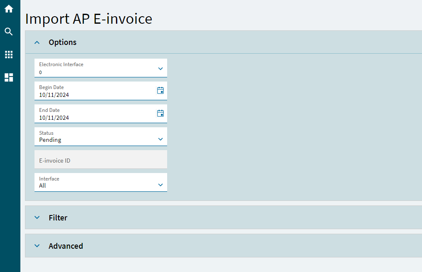Click the Filter section header label
Screen dimensions: 422x272
pyautogui.click(x=58, y=218)
